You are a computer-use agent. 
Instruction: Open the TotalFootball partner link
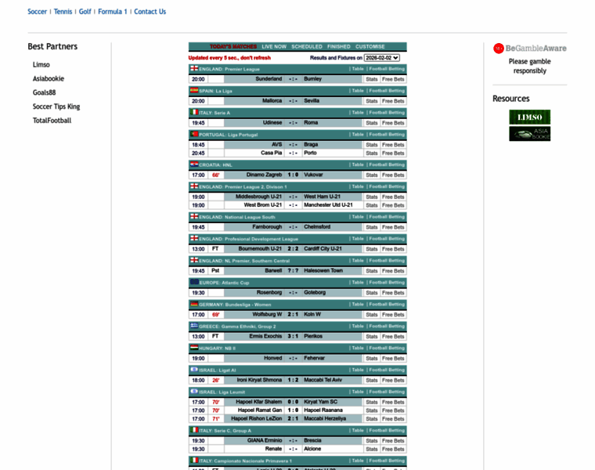(x=52, y=121)
